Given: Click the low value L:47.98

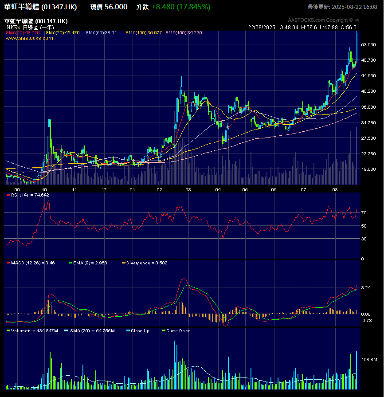Looking at the screenshot, I should pos(329,28).
